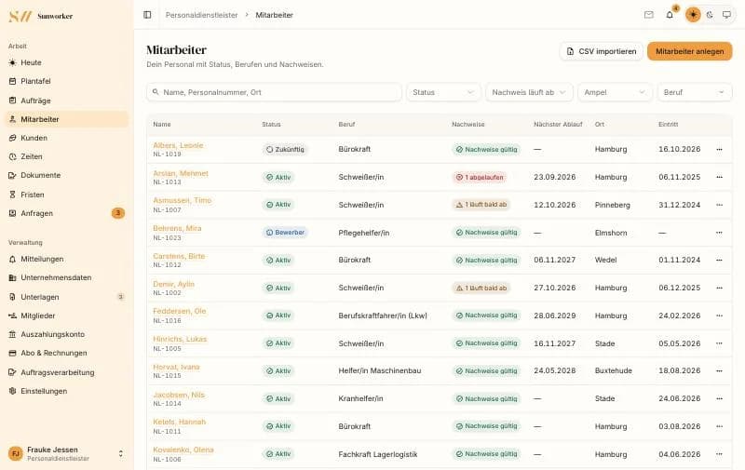This screenshot has height=470, width=745.
Task: Click Berufskraftfahrer/in (Lkw) cell
Action: [x=383, y=316]
